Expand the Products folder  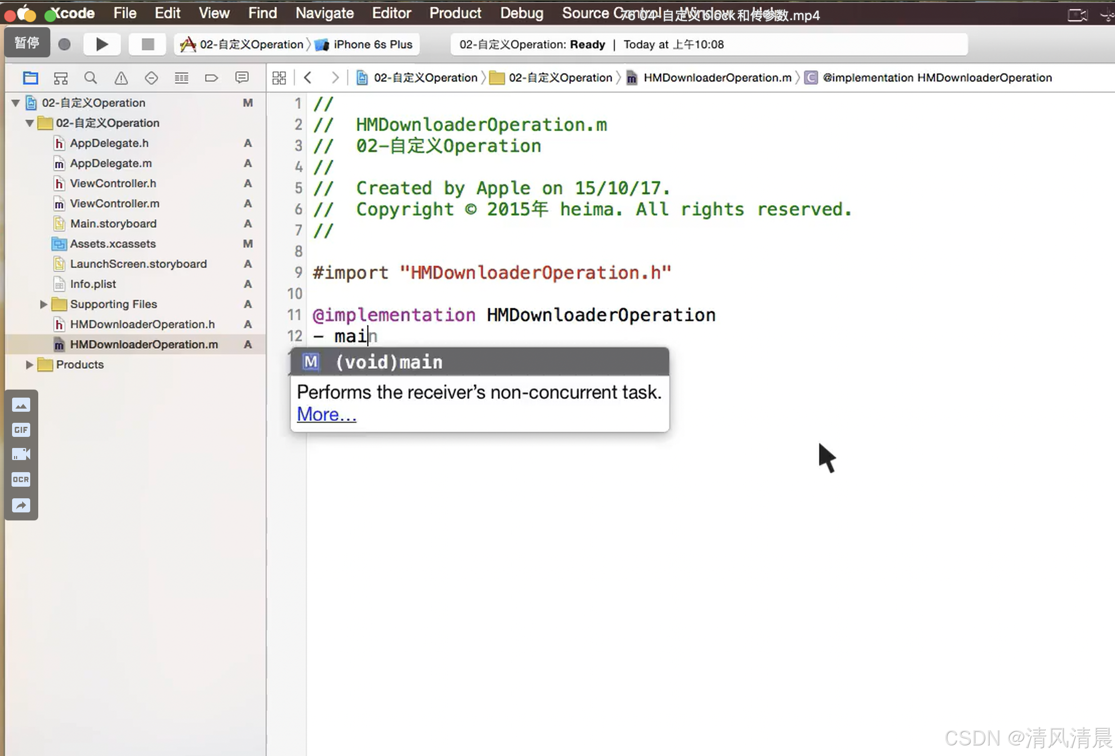[x=29, y=365]
